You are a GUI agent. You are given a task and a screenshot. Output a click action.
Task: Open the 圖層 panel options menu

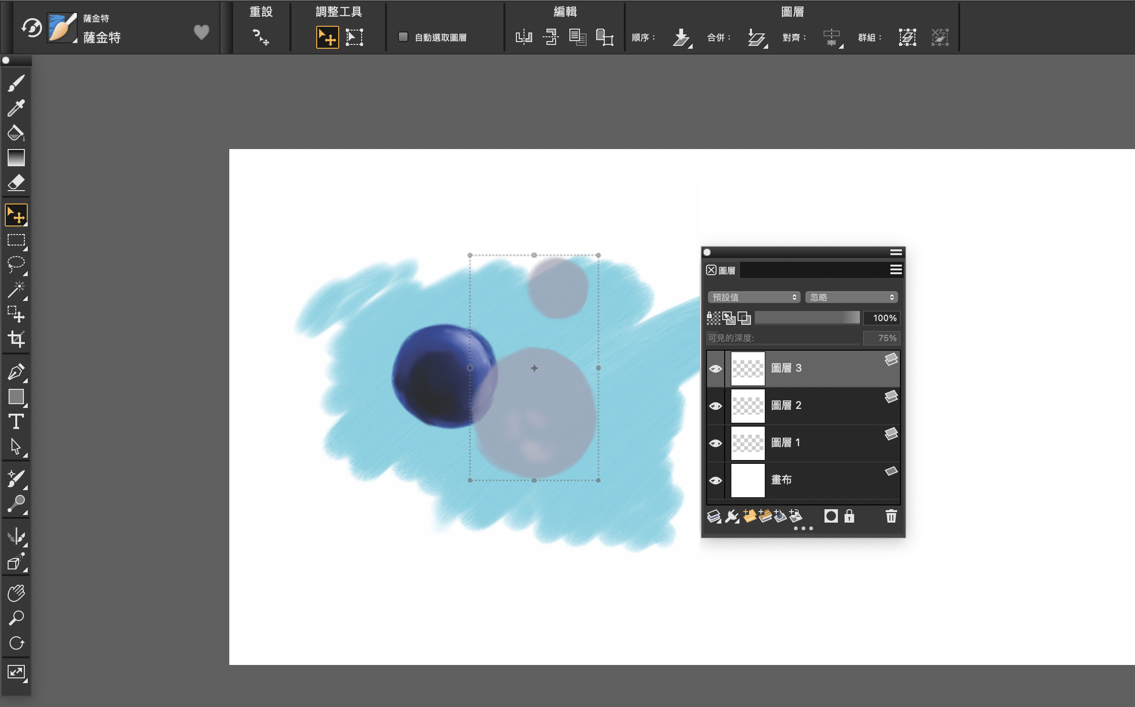(x=896, y=270)
